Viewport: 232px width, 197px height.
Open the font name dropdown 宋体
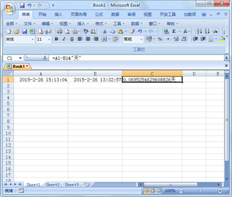pos(33,39)
